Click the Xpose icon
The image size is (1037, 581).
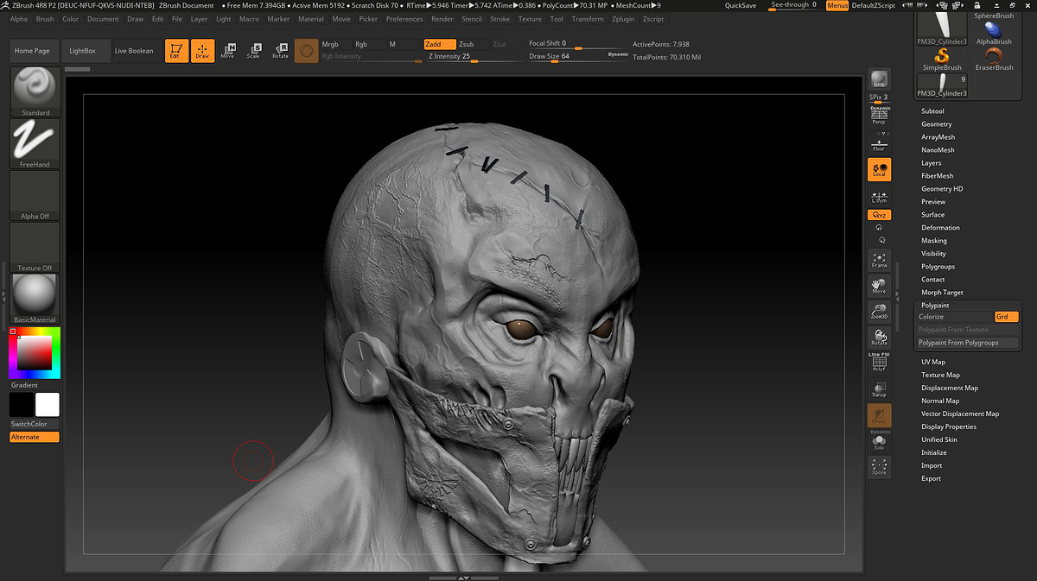(879, 467)
